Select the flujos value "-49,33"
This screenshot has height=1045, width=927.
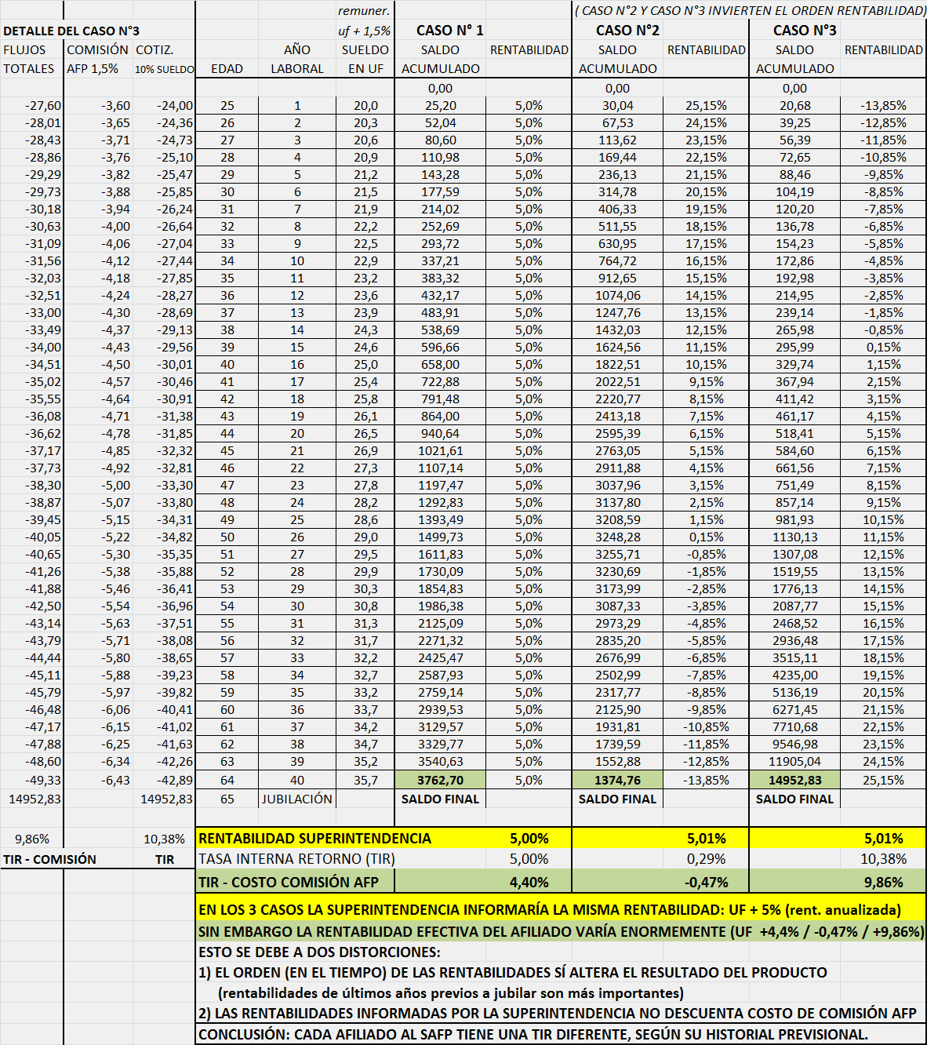[x=43, y=780]
